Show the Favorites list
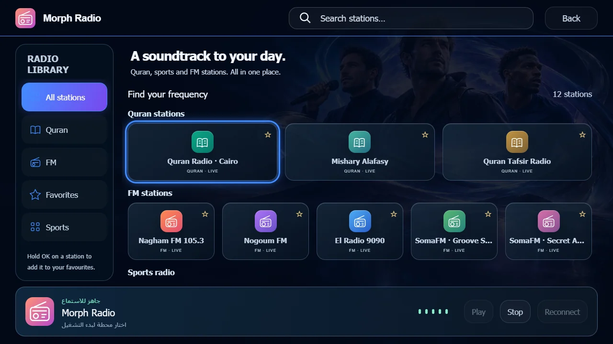 64,195
